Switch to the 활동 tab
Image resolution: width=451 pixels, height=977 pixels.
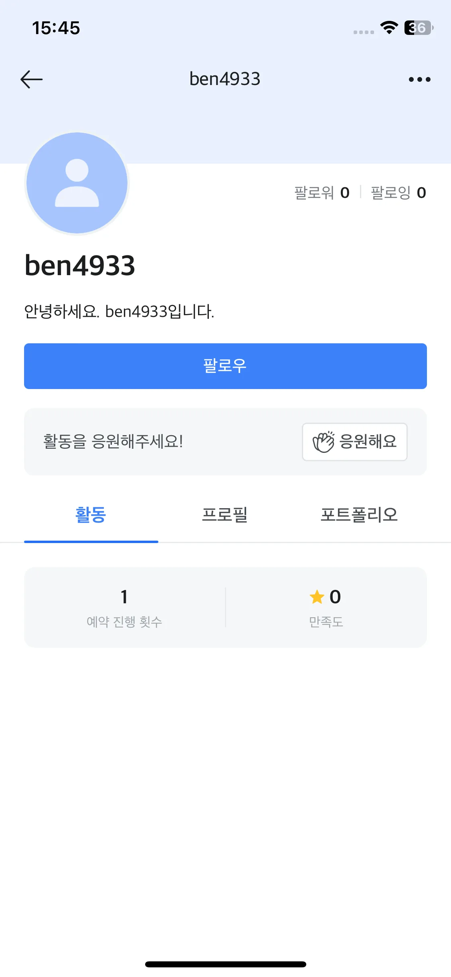pyautogui.click(x=91, y=515)
